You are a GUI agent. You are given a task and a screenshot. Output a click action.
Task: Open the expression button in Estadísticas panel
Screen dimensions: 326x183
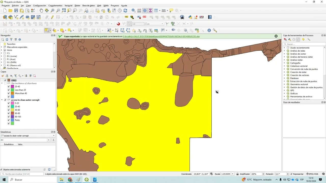pyautogui.click(x=53, y=140)
